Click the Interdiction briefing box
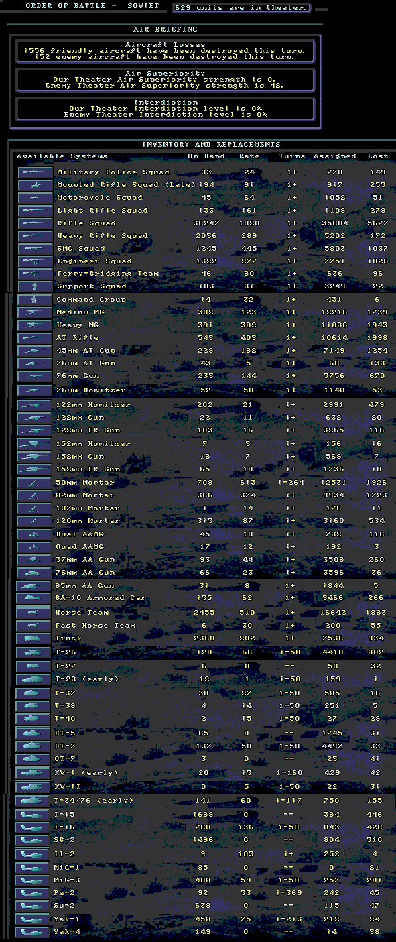396x942 pixels. [165, 109]
